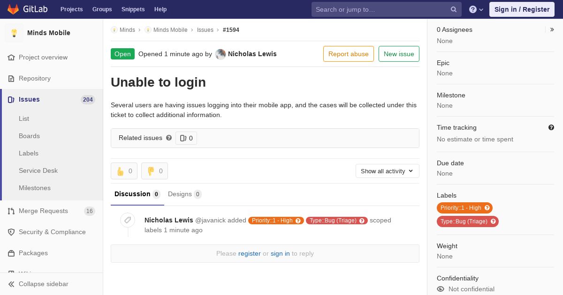
Task: Open the Groups top menu
Action: coord(102,9)
